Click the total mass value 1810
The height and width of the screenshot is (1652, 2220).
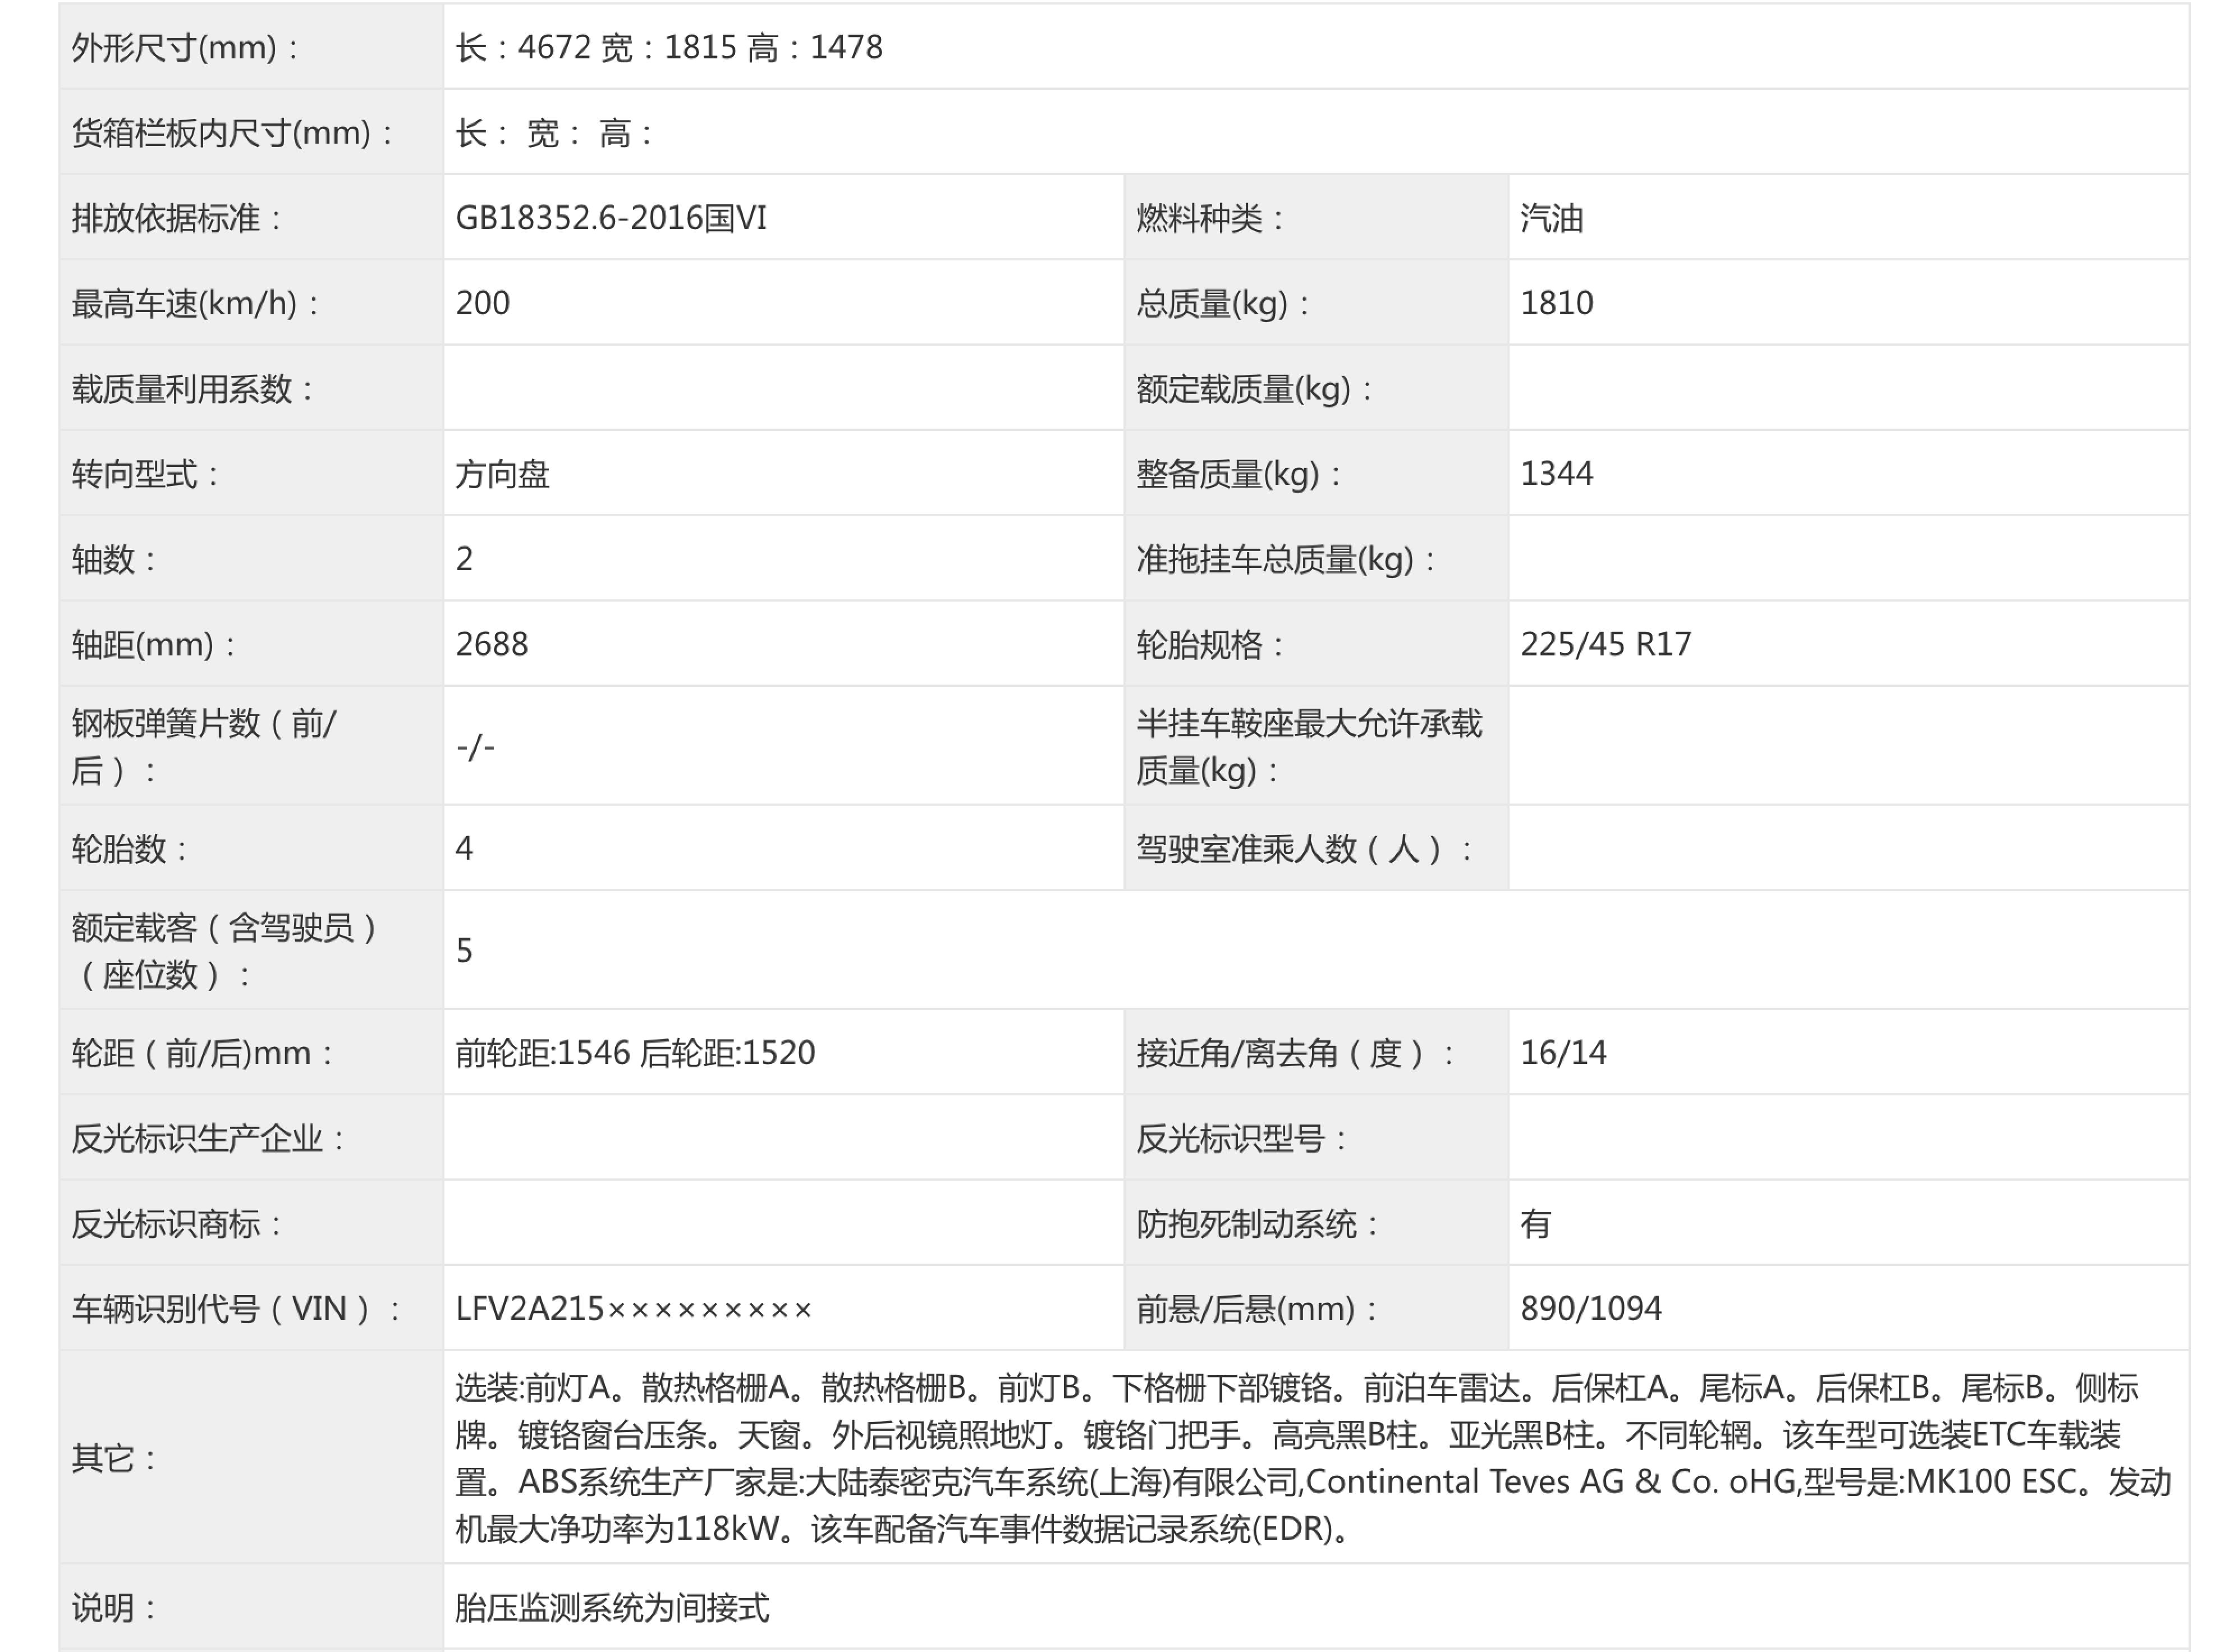click(1557, 303)
